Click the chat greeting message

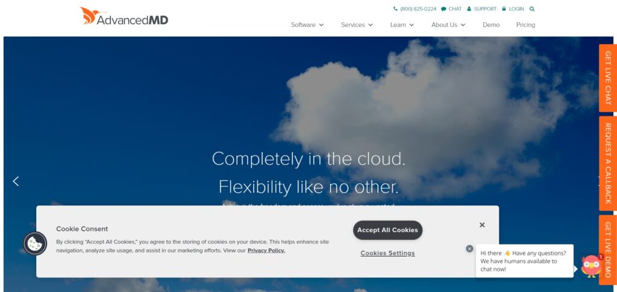[524, 261]
